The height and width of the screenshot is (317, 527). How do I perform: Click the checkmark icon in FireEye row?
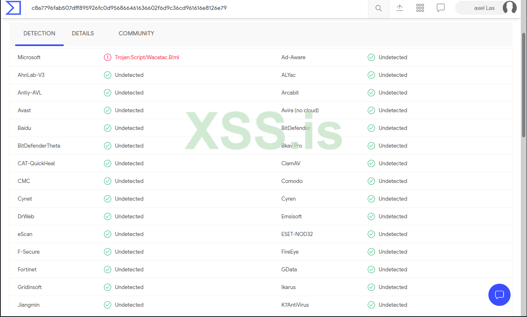[371, 252]
